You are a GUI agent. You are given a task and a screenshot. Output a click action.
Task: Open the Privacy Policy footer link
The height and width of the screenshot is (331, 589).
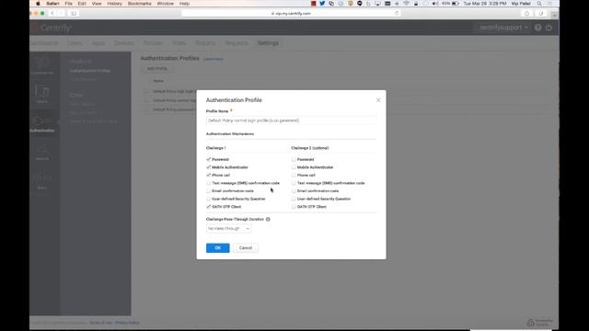[127, 323]
